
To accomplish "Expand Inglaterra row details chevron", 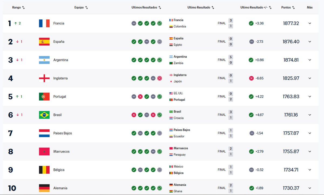I will point(310,78).
